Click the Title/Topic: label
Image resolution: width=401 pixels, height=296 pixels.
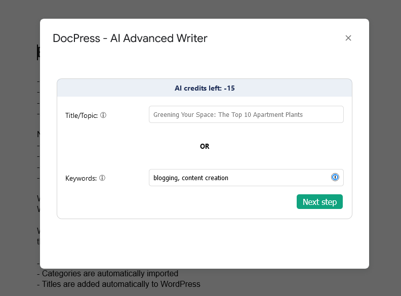pyautogui.click(x=82, y=115)
